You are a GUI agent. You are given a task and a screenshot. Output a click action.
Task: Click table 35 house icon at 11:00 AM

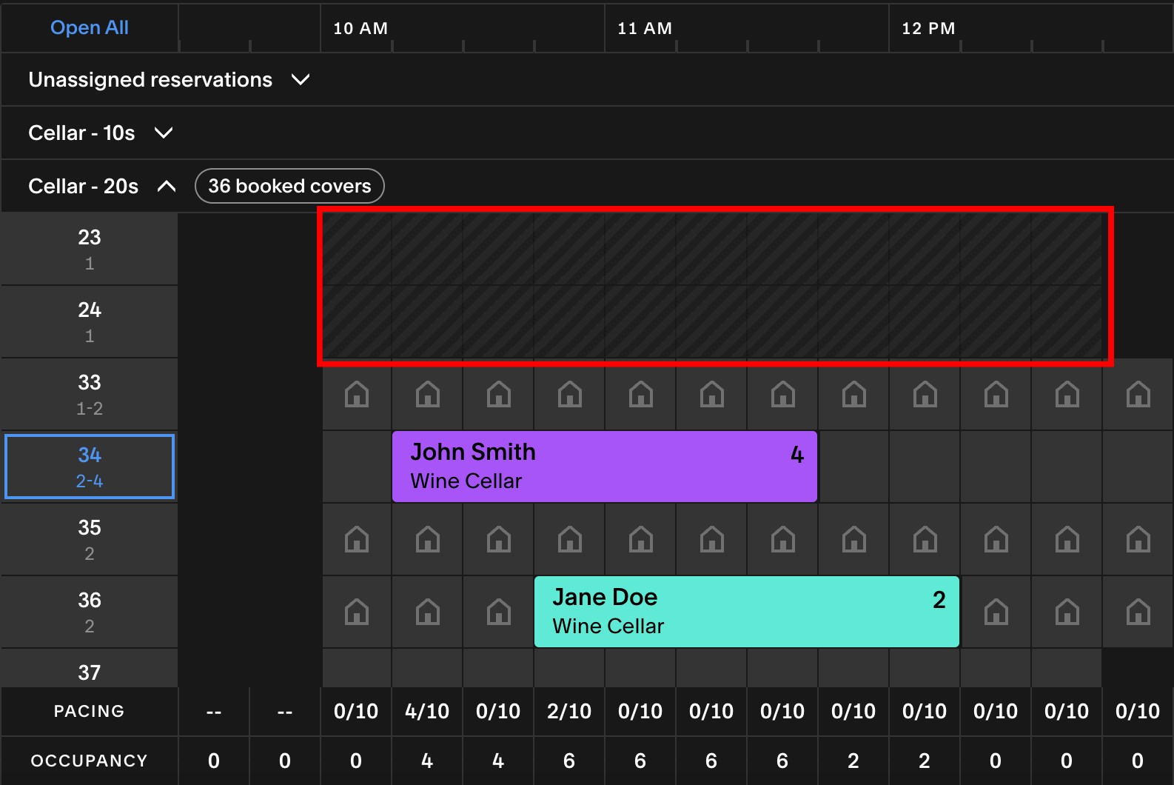tap(641, 539)
